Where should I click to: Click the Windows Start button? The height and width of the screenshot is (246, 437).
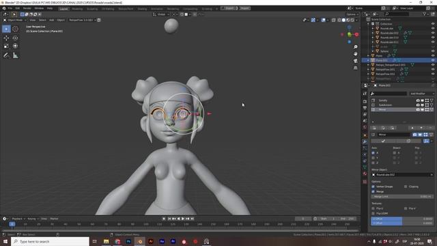click(x=5, y=241)
